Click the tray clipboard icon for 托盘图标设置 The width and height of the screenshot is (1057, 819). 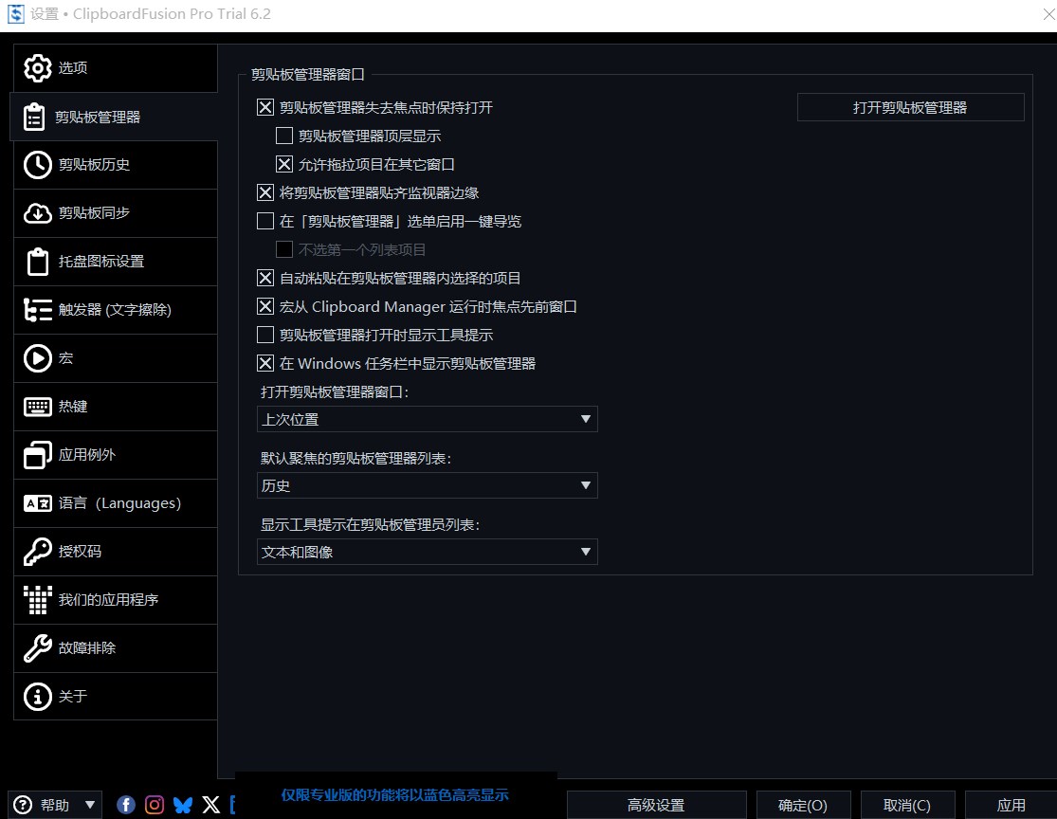click(x=38, y=262)
